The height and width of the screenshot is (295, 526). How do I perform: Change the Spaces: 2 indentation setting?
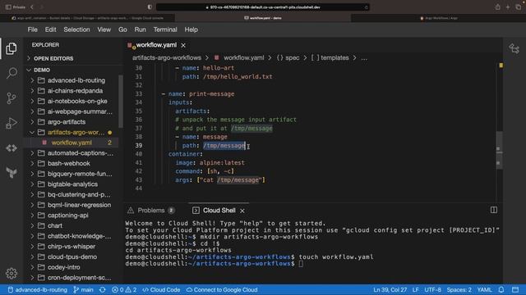tap(459, 290)
